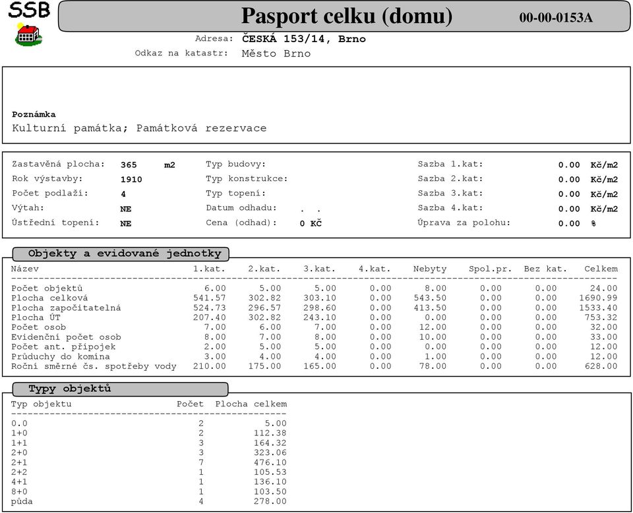Click the 'Evidenční počet osob' row label

[66, 337]
